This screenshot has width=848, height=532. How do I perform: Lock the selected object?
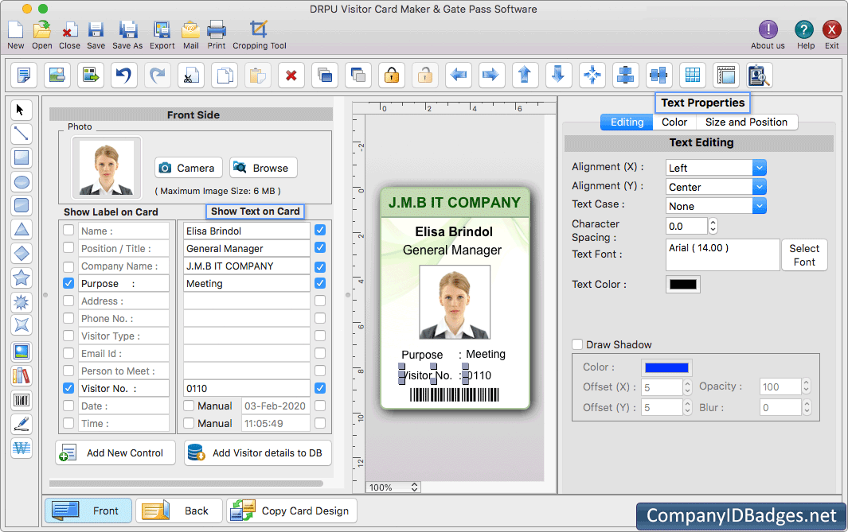[392, 75]
